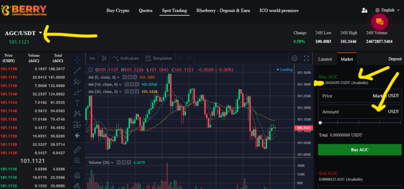Pick the text annotation tool
The height and width of the screenshot is (189, 404).
(77, 103)
